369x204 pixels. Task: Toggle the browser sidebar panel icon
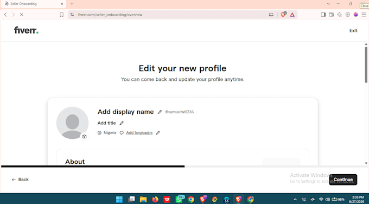coord(323,15)
